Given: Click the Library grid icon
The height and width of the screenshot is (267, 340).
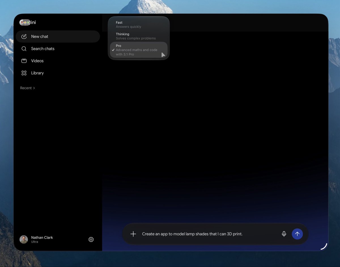Looking at the screenshot, I should 24,73.
